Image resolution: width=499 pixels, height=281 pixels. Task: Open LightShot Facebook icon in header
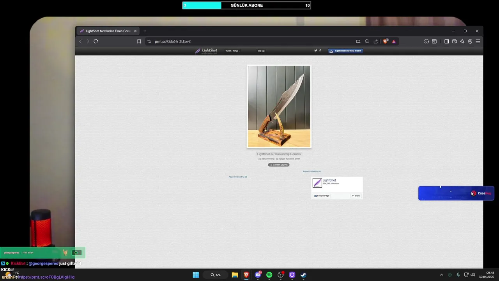pyautogui.click(x=320, y=50)
